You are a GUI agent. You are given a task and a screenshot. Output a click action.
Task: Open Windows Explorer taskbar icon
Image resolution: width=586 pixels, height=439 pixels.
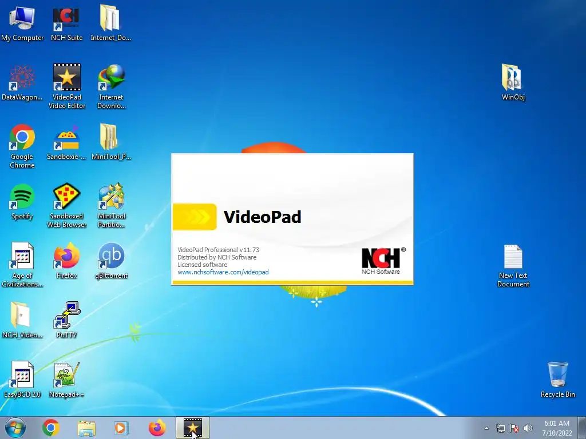pos(86,428)
